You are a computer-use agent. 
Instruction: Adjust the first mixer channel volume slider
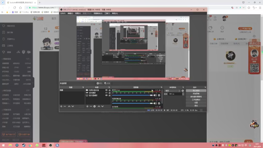pyautogui.click(x=132, y=95)
